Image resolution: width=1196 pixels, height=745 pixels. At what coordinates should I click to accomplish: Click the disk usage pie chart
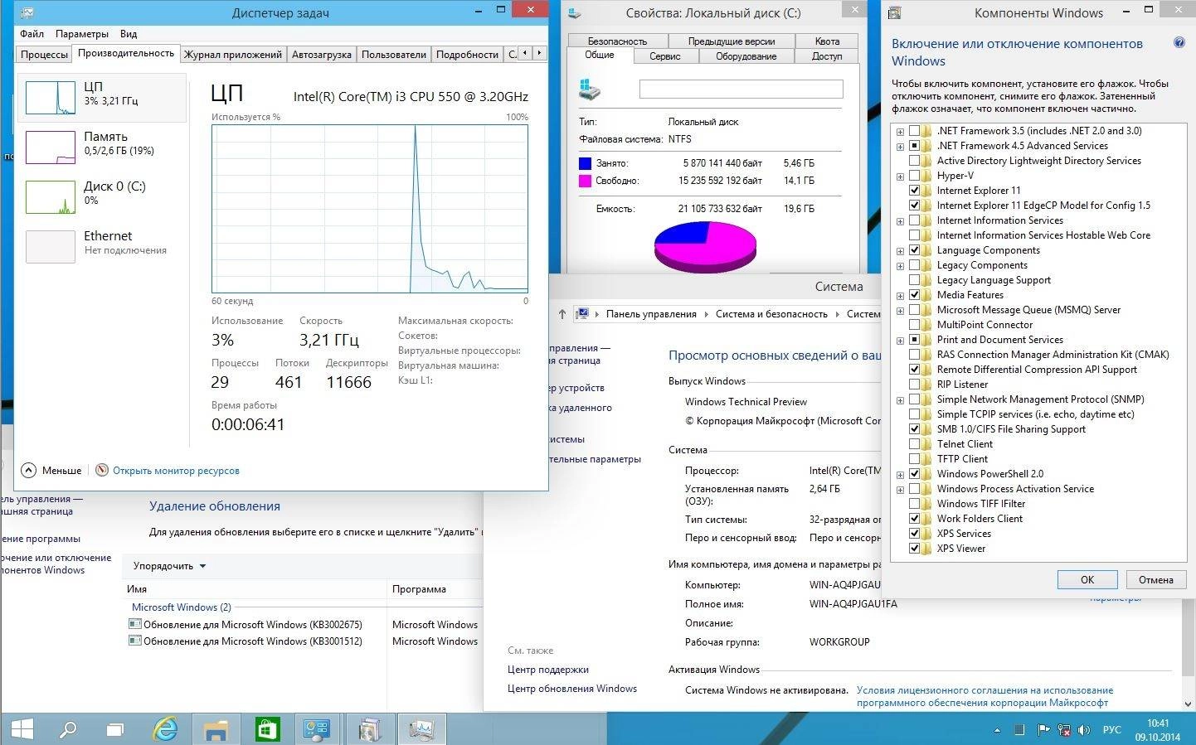pos(705,247)
